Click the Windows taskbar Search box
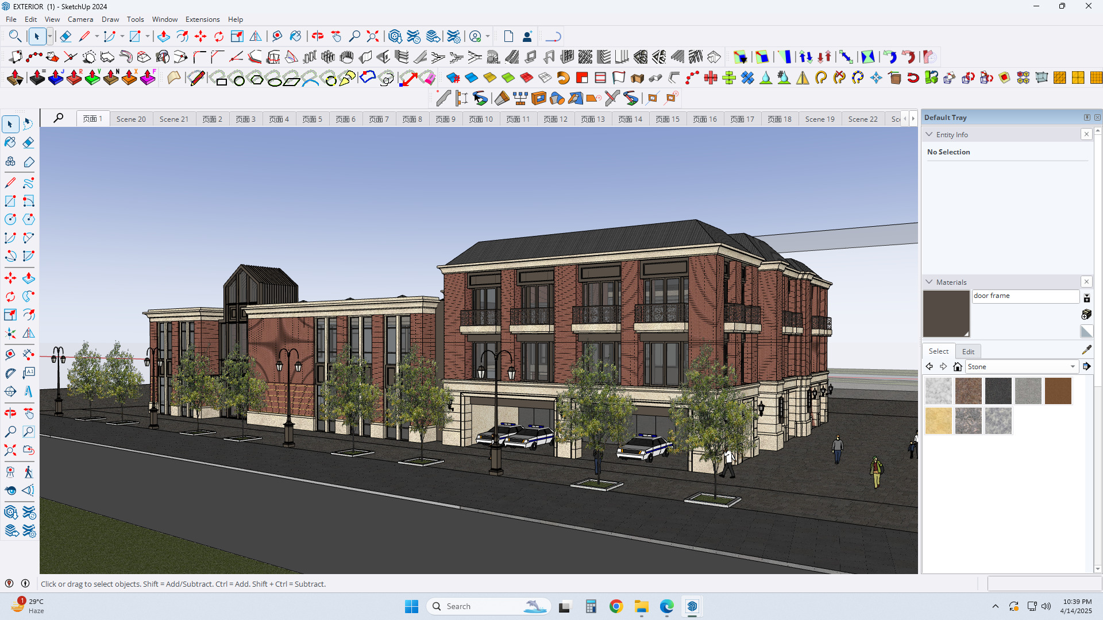The width and height of the screenshot is (1103, 620). [x=488, y=606]
